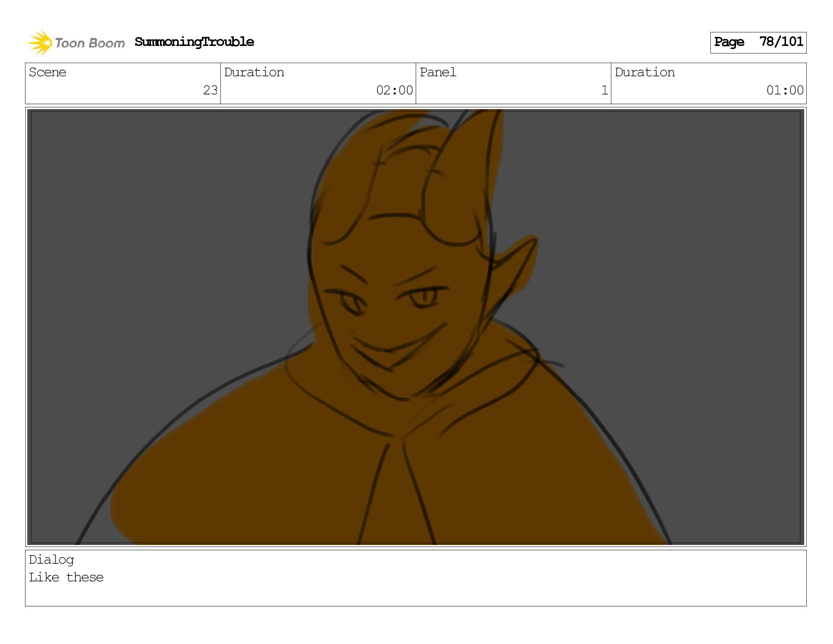833x644 pixels.
Task: Click the Panel label
Action: [x=438, y=72]
